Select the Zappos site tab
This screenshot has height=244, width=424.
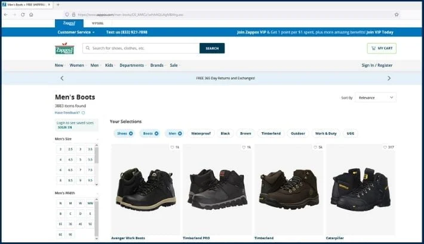69,23
